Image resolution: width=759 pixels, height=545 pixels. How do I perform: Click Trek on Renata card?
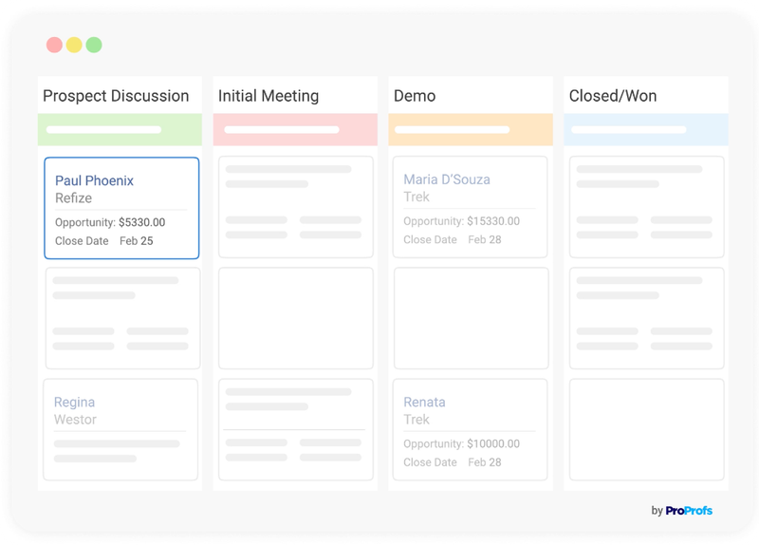click(417, 420)
